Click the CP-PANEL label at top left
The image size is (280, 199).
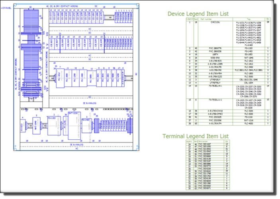pyautogui.click(x=5, y=7)
